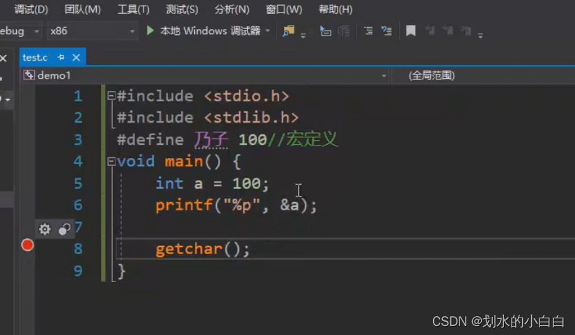Viewport: 575px width, 335px height.
Task: Click the printf call on line 6
Action: point(236,205)
